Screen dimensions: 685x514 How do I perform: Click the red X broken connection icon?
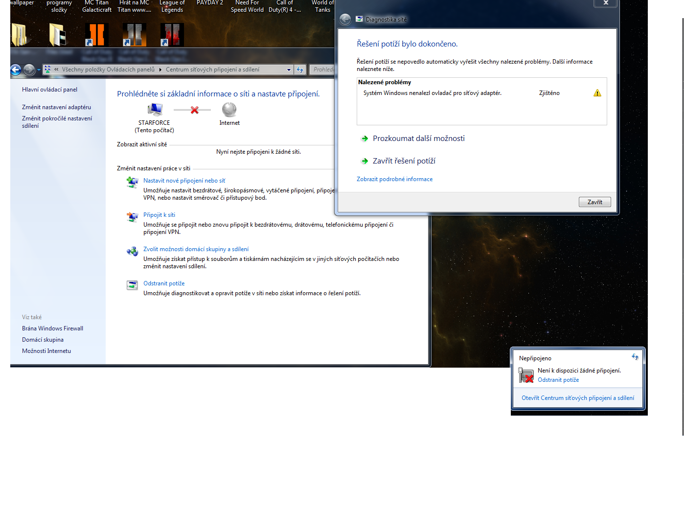coord(194,110)
